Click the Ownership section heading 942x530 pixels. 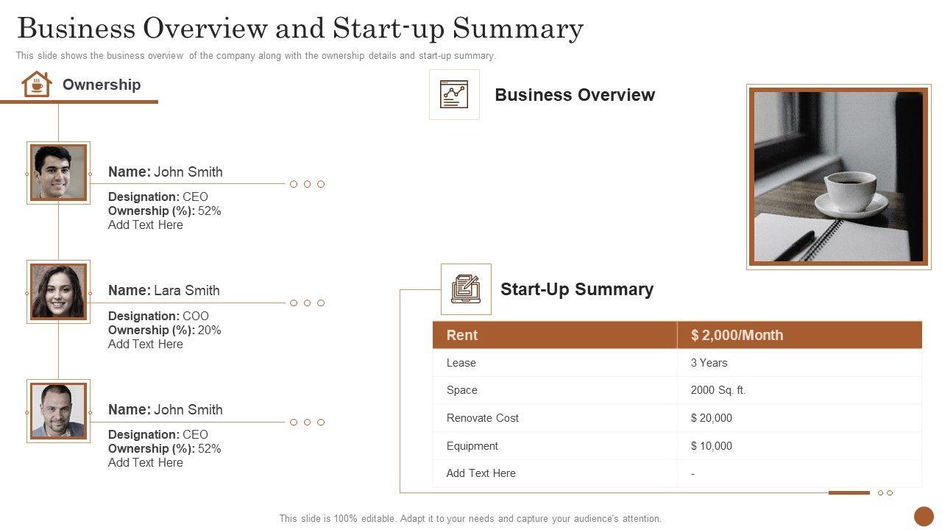(x=102, y=85)
